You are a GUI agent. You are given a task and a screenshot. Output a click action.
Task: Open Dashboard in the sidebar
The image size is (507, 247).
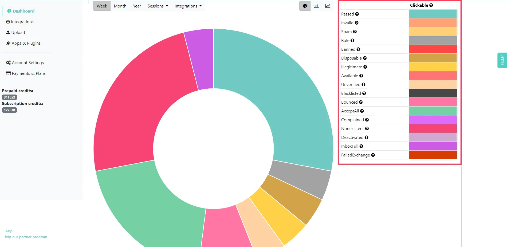pyautogui.click(x=21, y=11)
